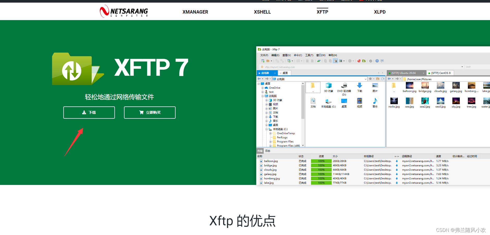Click the red Xshell swirl toolbar icon
Image resolution: width=490 pixels, height=235 pixels.
(x=359, y=61)
